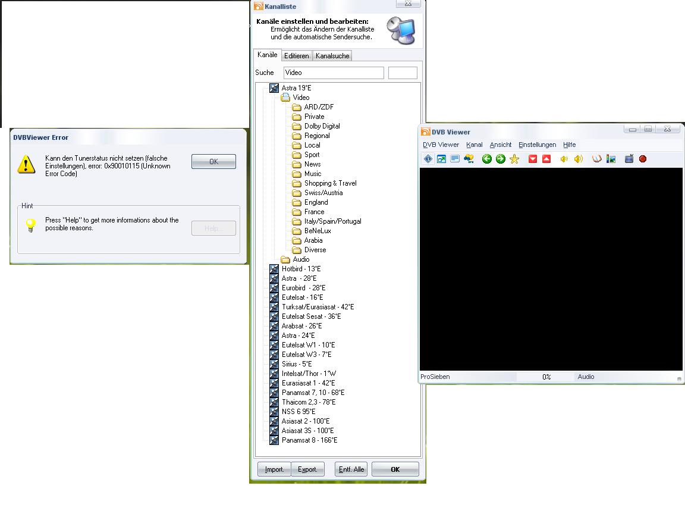This screenshot has height=514, width=685.
Task: Click the Audio label in status bar
Action: 586,377
